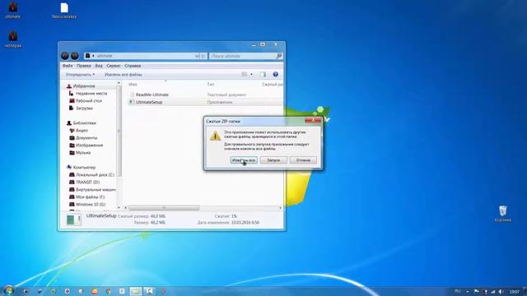This screenshot has width=527, height=296.
Task: Select Локальный диск (C:) drive
Action: (x=95, y=175)
